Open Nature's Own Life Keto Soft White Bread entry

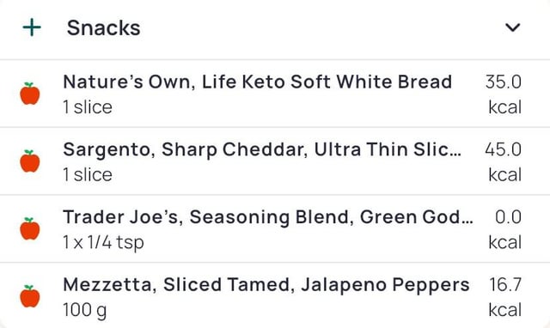275,94
